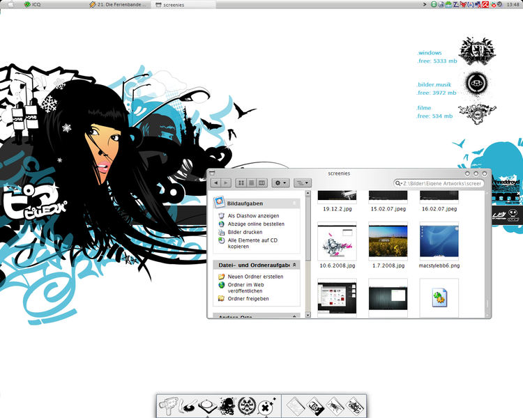
Task: Select the 16.02.07.jpeg file
Action: 439,209
